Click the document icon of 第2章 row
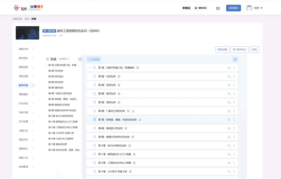 (94, 76)
